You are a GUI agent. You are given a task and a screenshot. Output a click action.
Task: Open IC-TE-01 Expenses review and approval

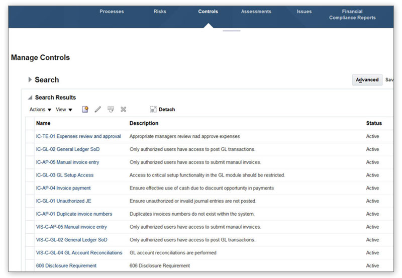click(78, 136)
